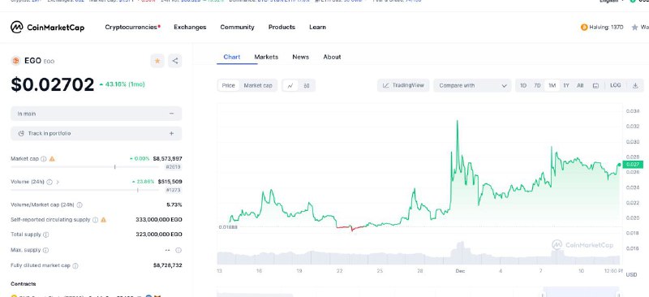Switch to candlestick chart view
The height and width of the screenshot is (297, 649).
307,86
